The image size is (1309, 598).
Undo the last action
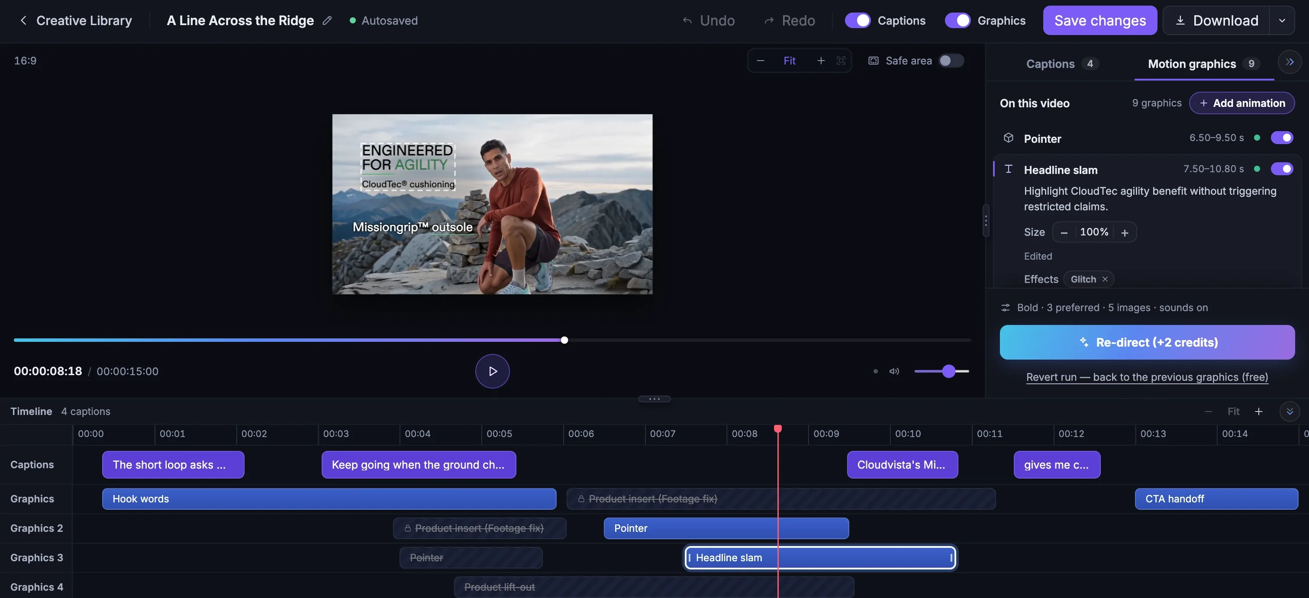click(708, 20)
